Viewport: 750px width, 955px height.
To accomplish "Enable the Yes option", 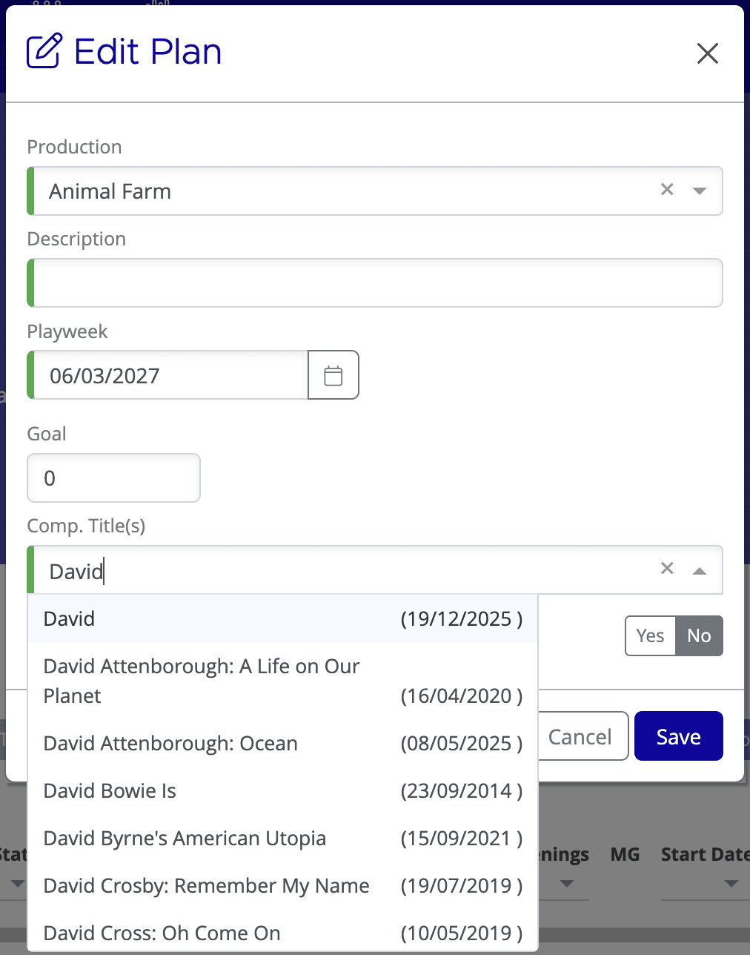I will [x=650, y=635].
